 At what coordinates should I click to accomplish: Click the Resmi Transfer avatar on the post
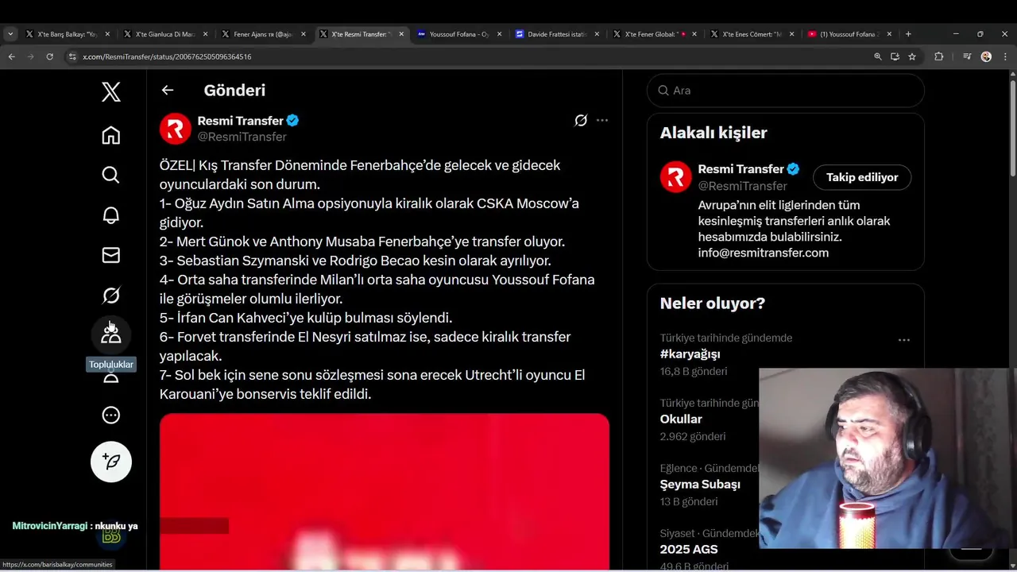pyautogui.click(x=176, y=129)
